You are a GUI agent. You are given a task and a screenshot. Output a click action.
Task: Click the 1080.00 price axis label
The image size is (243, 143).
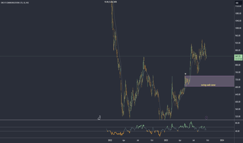pyautogui.click(x=238, y=14)
